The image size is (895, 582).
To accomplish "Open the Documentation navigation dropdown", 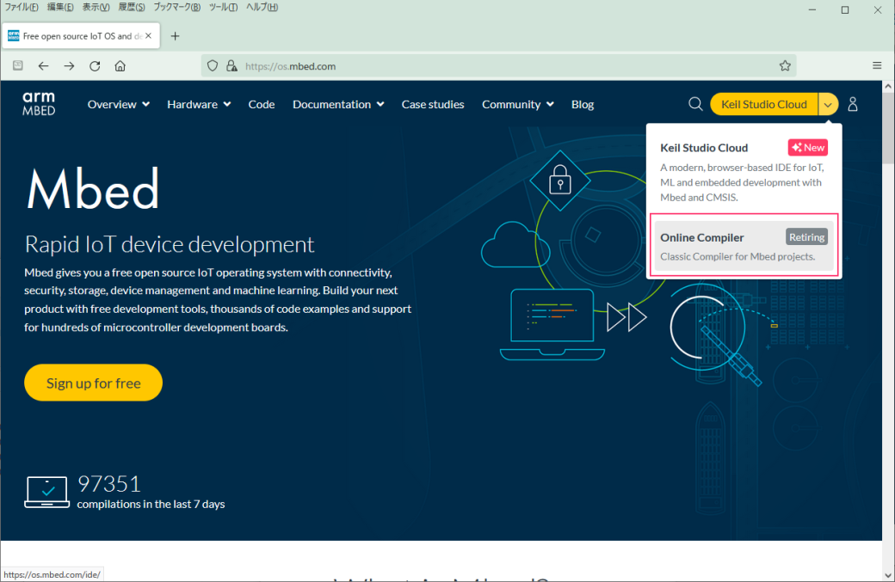I will click(x=339, y=104).
